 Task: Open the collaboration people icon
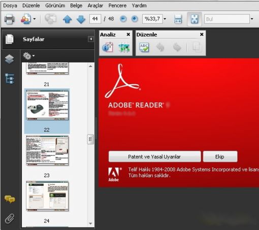(x=26, y=19)
